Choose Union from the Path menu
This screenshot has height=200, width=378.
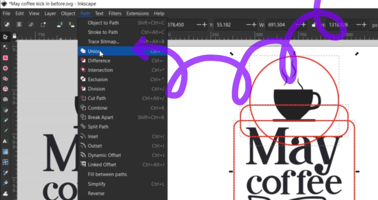coord(93,51)
